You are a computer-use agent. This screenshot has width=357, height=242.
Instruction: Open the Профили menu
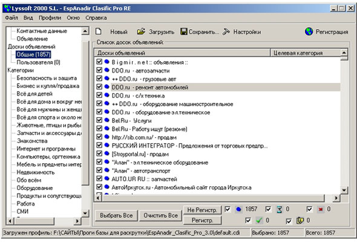[x=50, y=18]
